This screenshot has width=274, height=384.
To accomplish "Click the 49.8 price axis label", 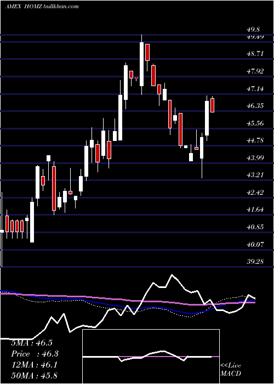I will click(x=253, y=30).
